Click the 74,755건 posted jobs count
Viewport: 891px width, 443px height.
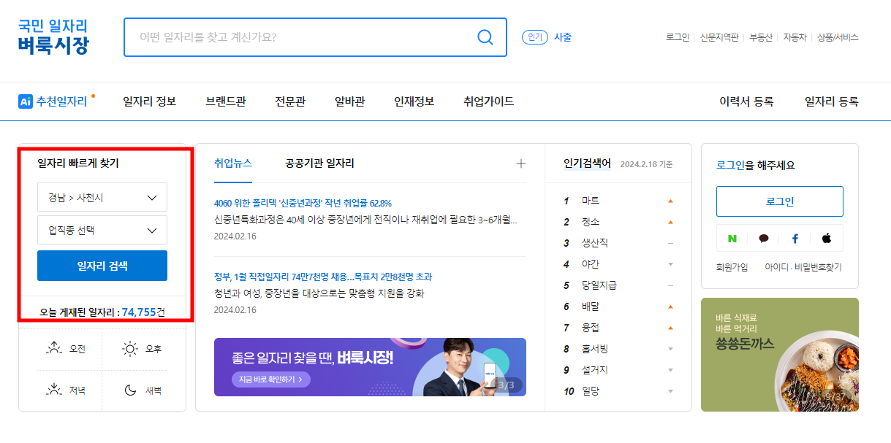click(x=143, y=312)
